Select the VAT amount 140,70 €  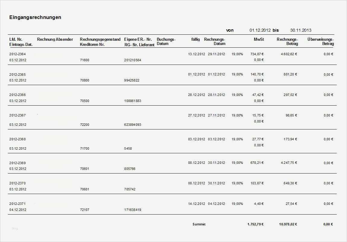[258, 74]
